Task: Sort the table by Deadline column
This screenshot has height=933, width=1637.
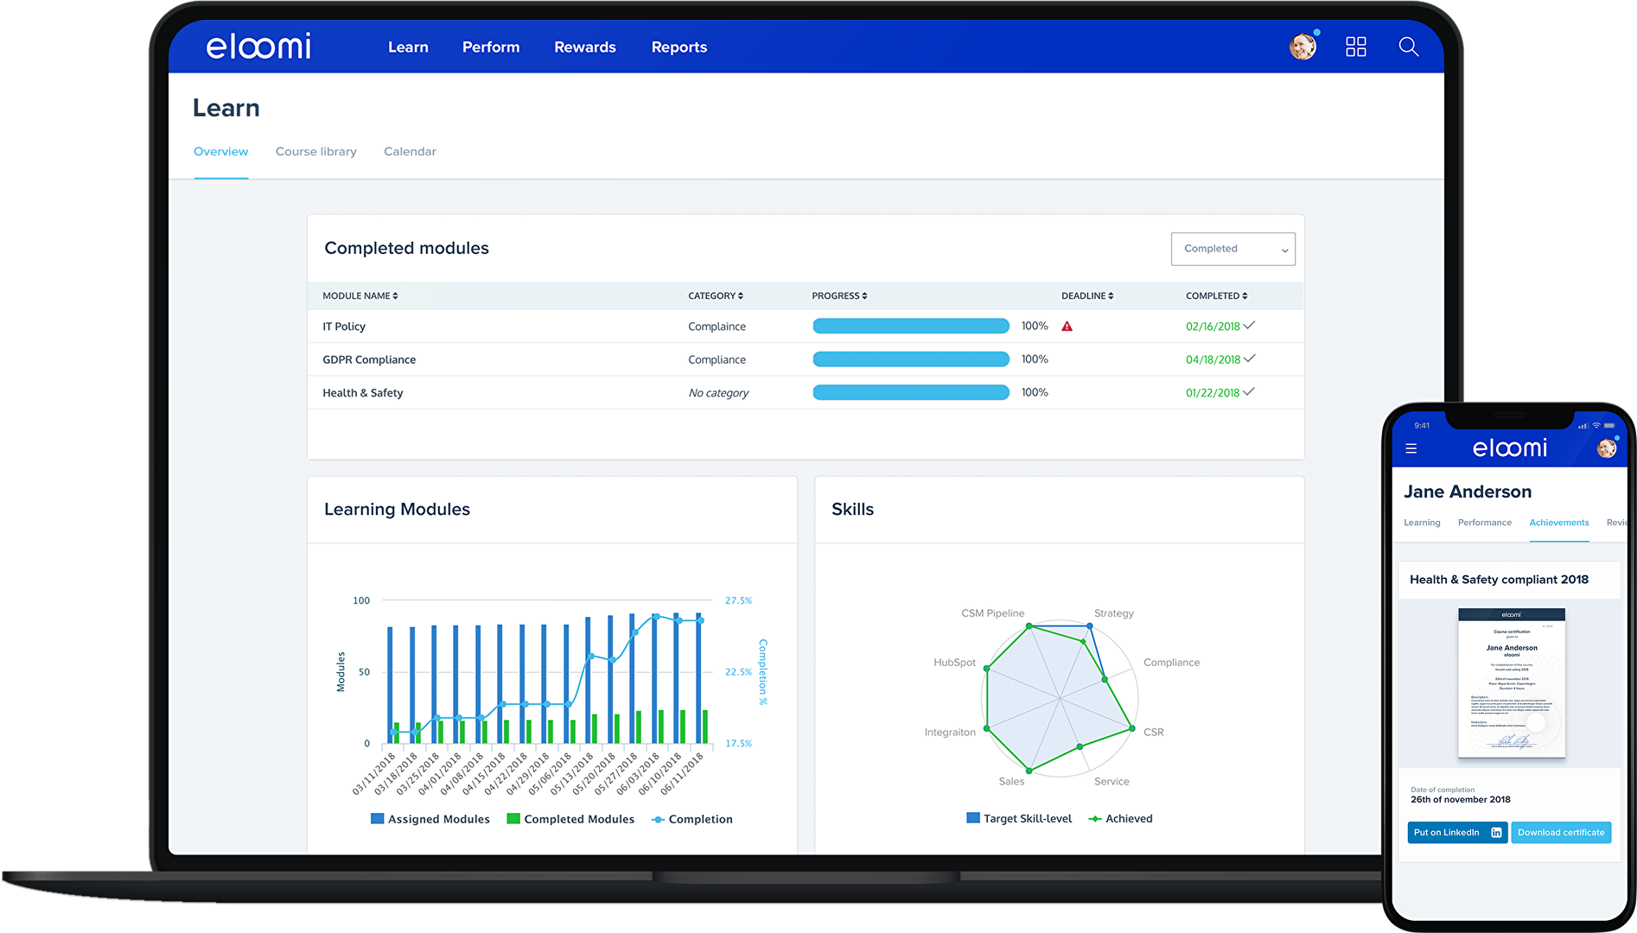Action: point(1086,295)
